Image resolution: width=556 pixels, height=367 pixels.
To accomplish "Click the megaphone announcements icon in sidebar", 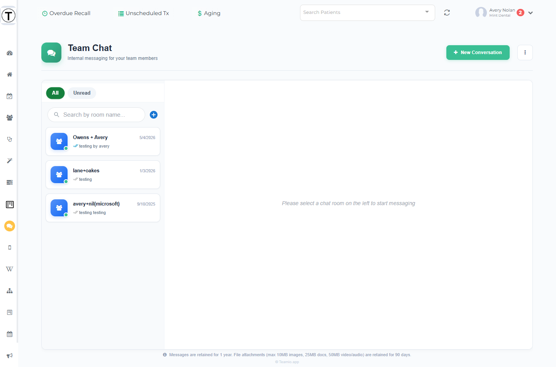I will 10,355.
